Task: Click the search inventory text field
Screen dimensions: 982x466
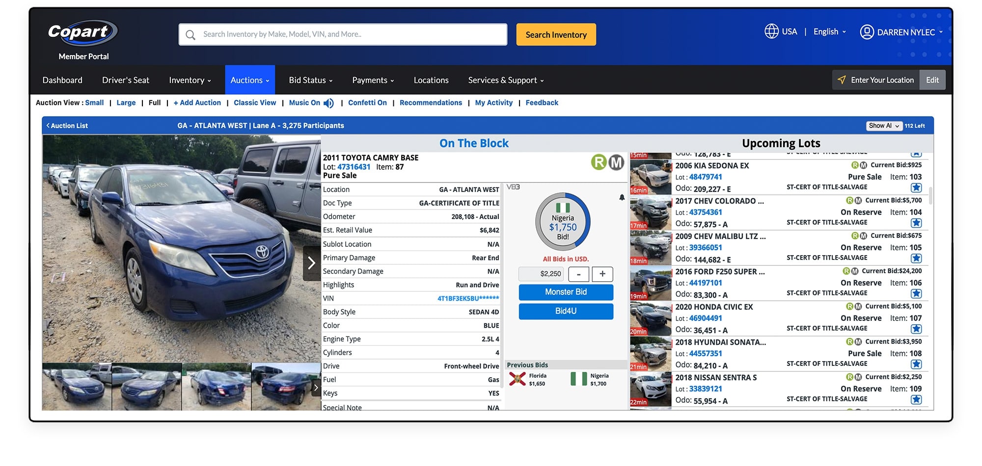Action: 343,35
